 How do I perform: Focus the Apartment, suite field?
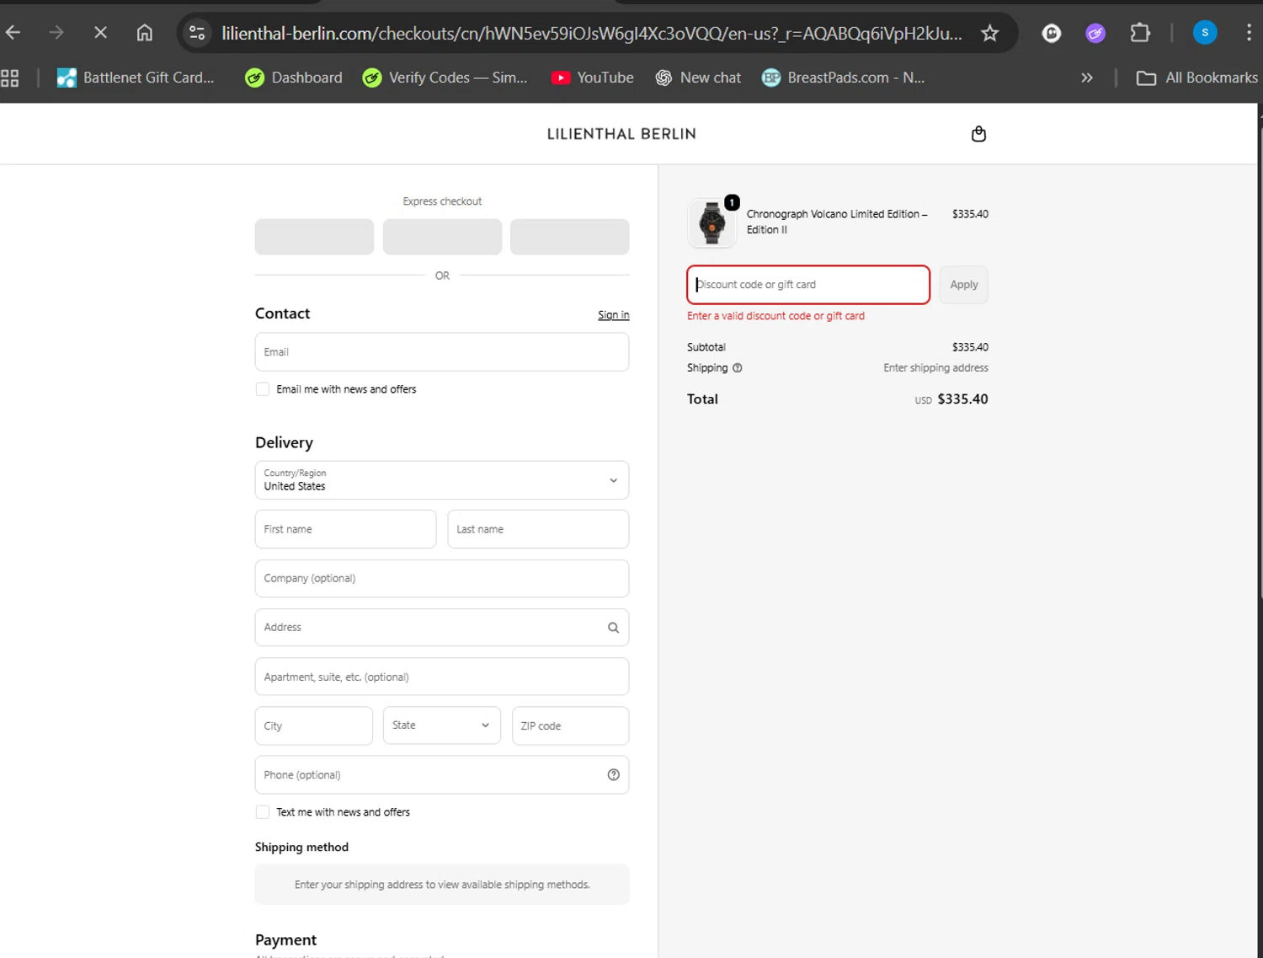[442, 677]
